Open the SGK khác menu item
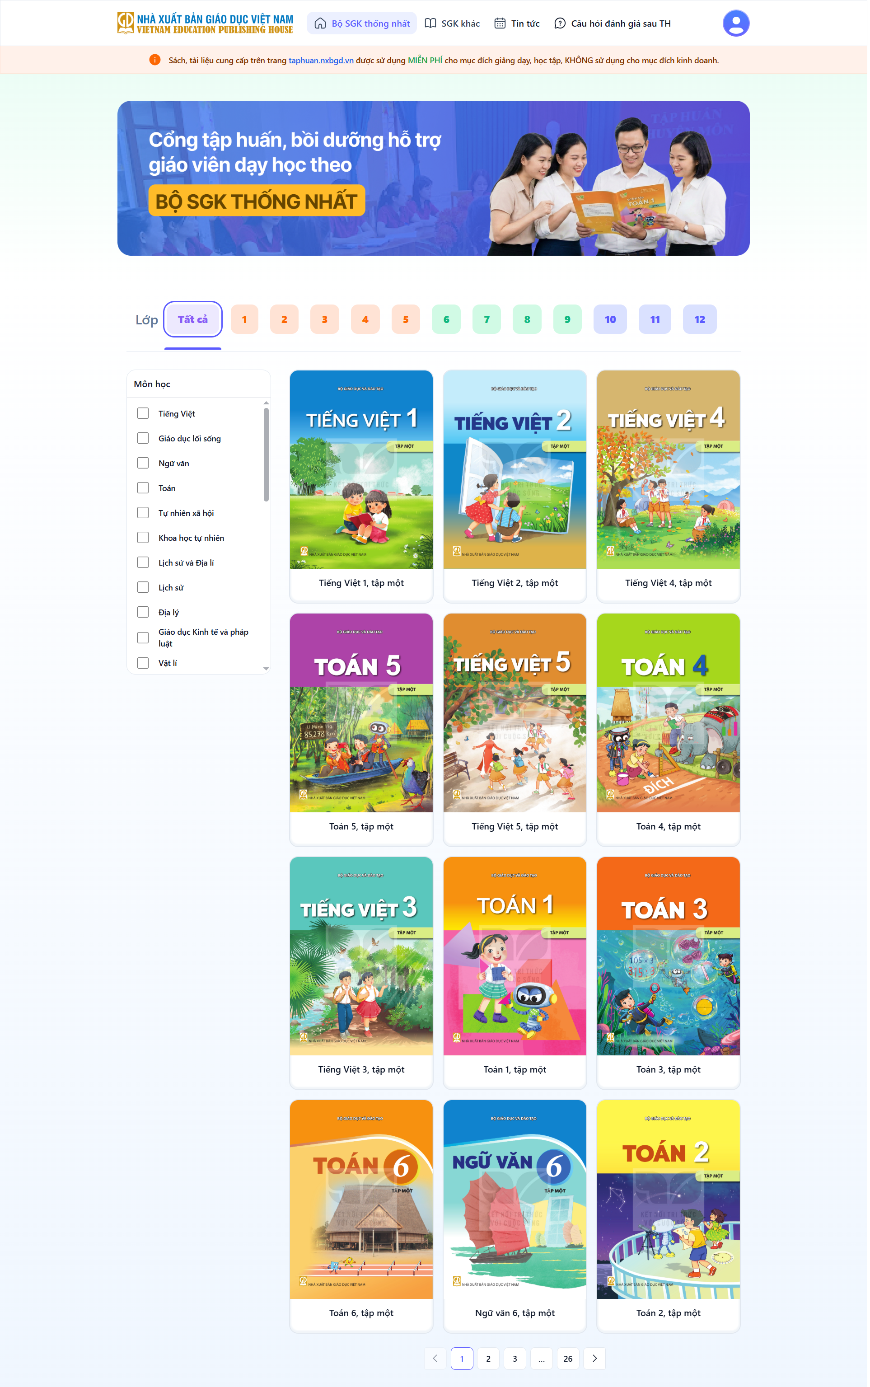This screenshot has height=1387, width=870. tap(452, 23)
